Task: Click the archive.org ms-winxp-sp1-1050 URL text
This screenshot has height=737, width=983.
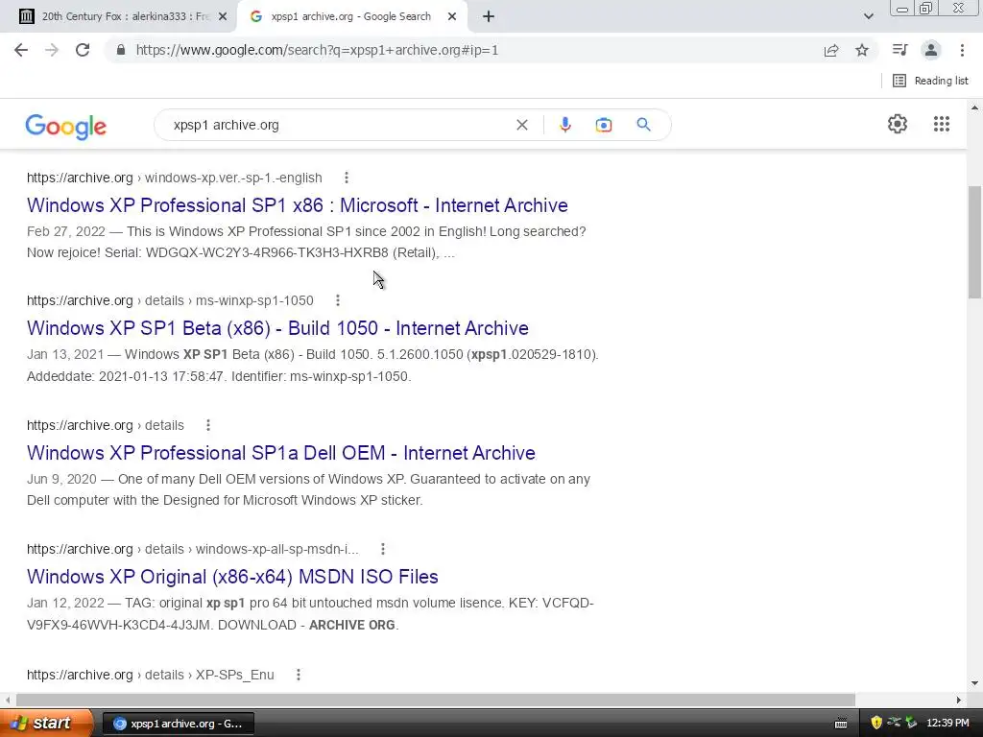Action: pyautogui.click(x=170, y=300)
